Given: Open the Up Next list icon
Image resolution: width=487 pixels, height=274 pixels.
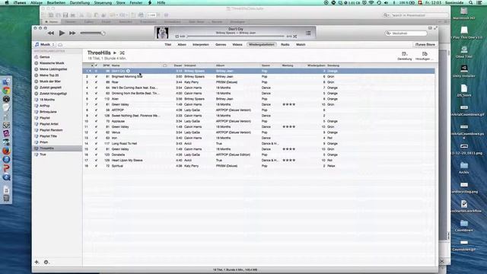Looking at the screenshot, I should pyautogui.click(x=308, y=33).
